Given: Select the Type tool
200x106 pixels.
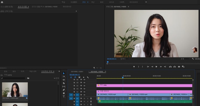Looking at the screenshot, I should 64,96.
